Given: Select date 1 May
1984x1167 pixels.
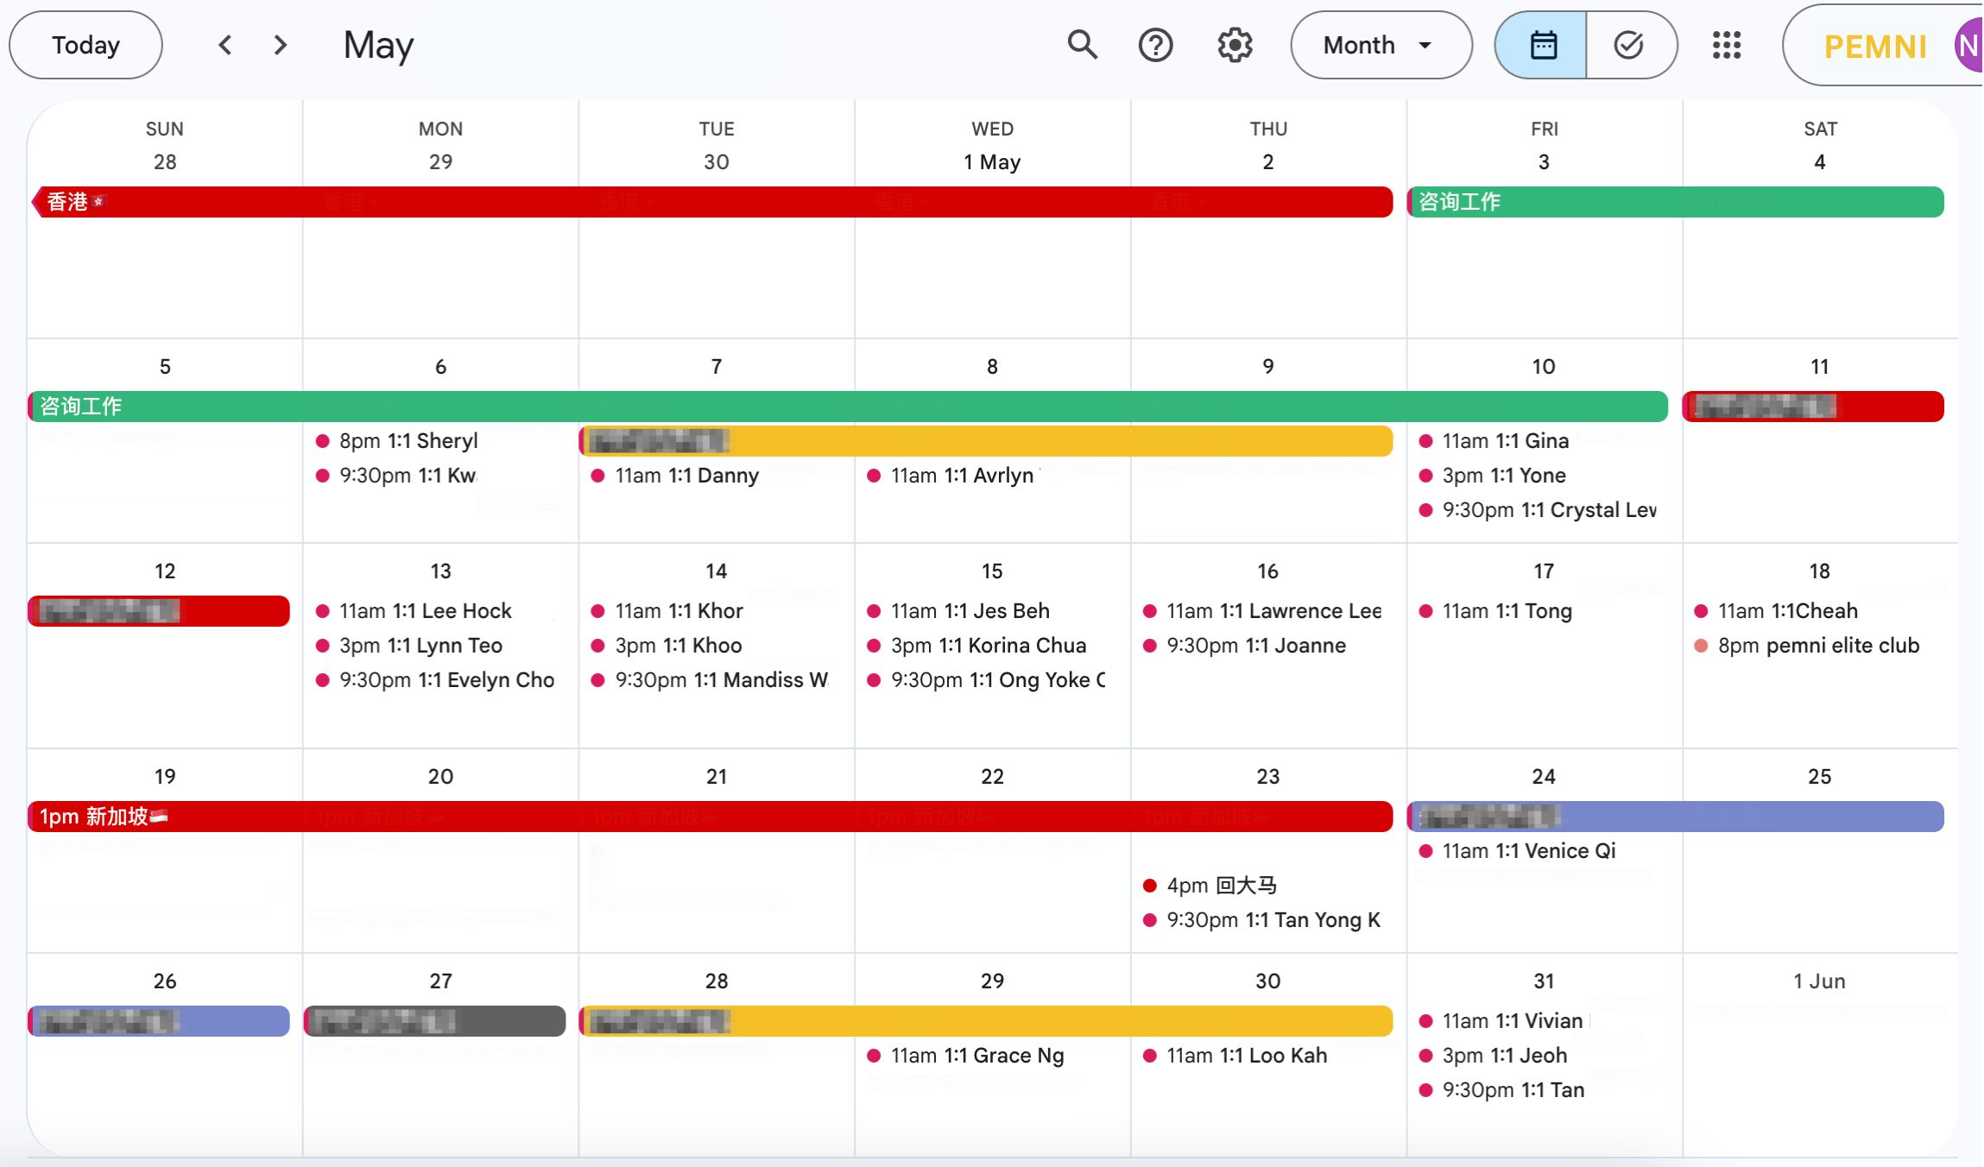Looking at the screenshot, I should pos(992,162).
